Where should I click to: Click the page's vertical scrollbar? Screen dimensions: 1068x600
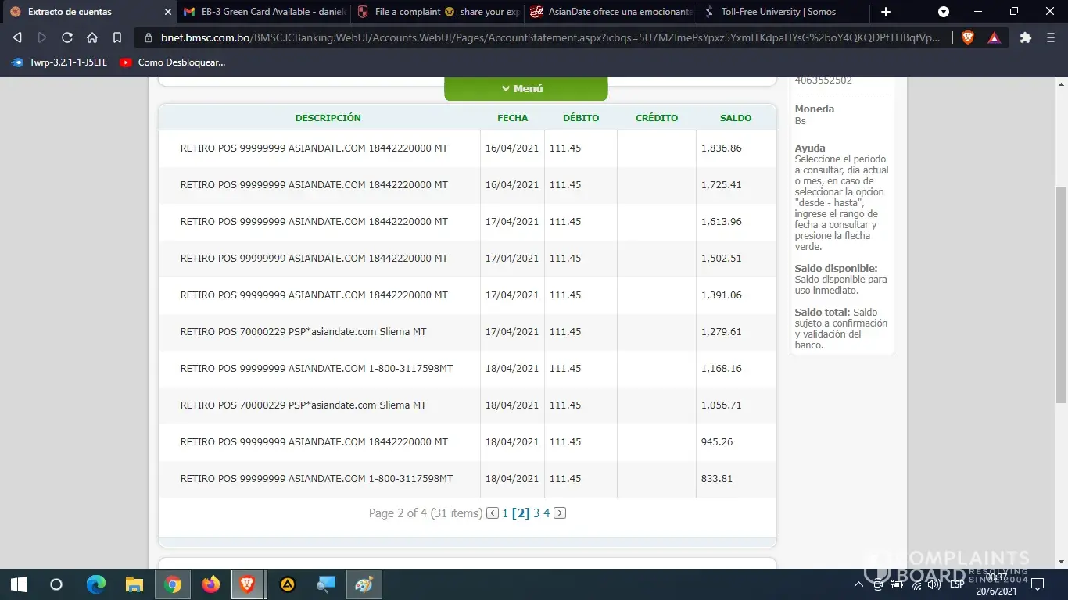pyautogui.click(x=1061, y=297)
